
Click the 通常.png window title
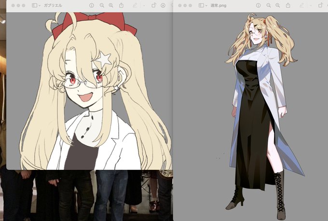point(219,6)
